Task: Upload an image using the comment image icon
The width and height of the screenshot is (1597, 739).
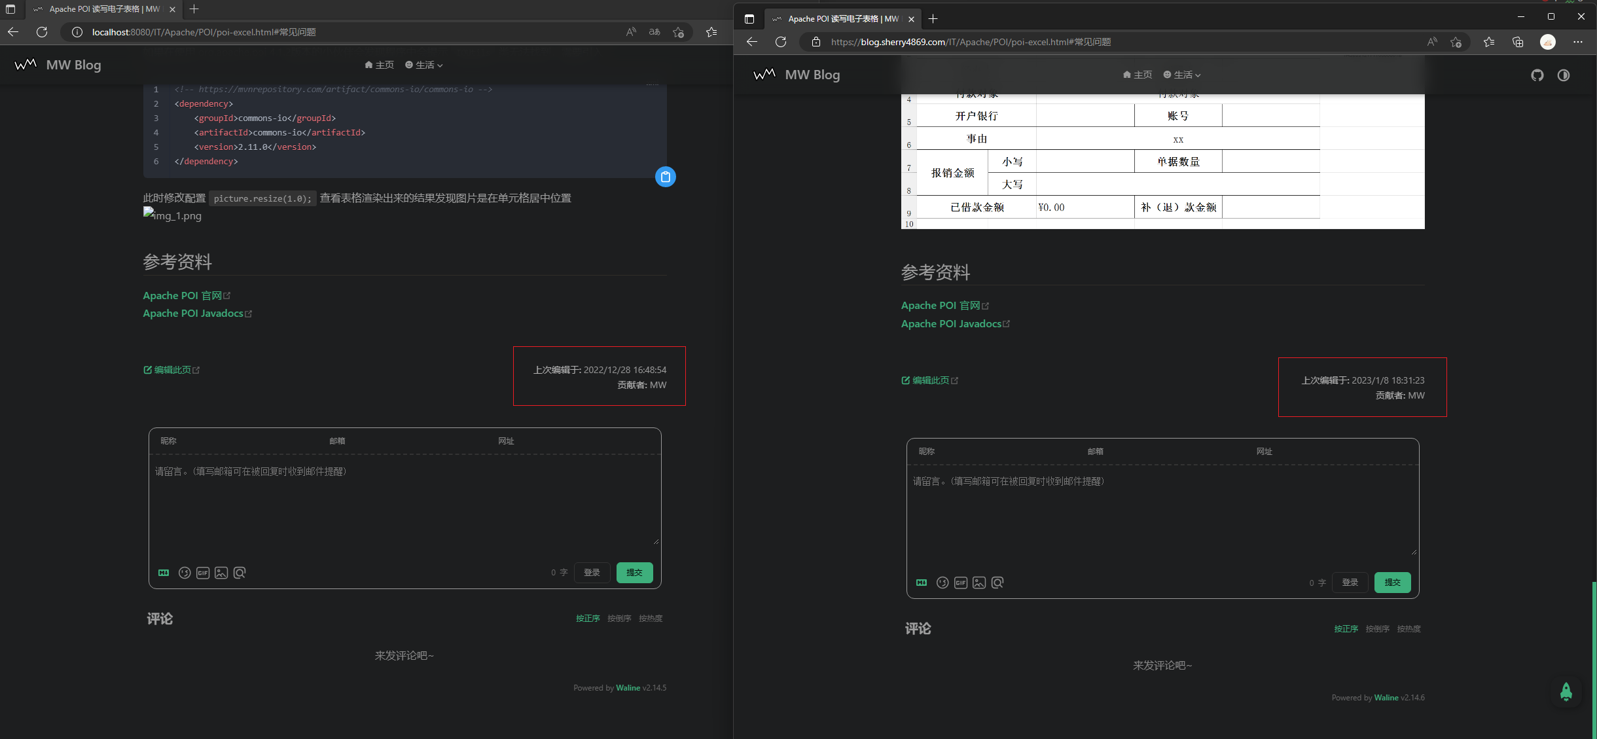Action: [221, 572]
